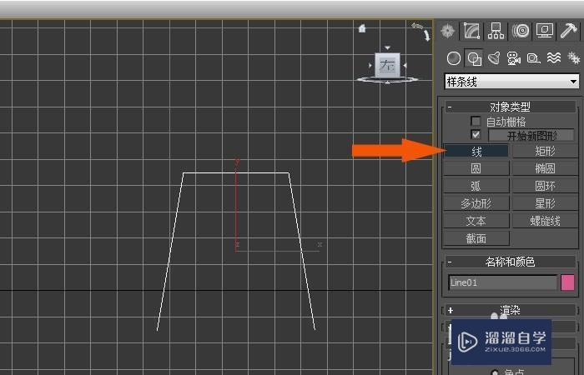
Task: Select the Geometry category icon
Action: [x=453, y=58]
